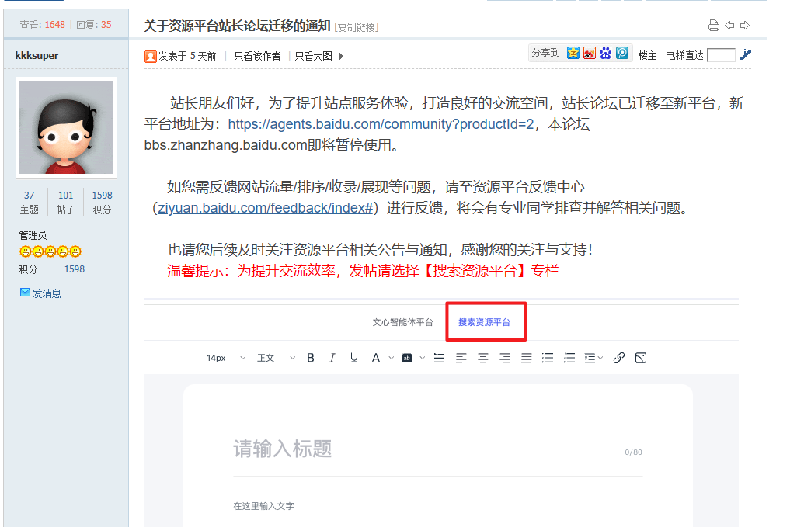
Task: Expand the highlight color dropdown arrow
Action: click(x=423, y=358)
